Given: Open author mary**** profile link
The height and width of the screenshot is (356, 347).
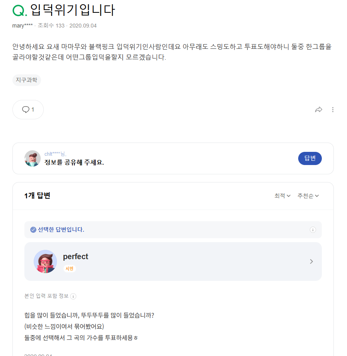Looking at the screenshot, I should pos(22,26).
